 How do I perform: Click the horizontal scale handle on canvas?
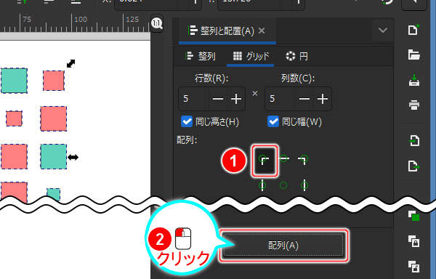coord(73,157)
